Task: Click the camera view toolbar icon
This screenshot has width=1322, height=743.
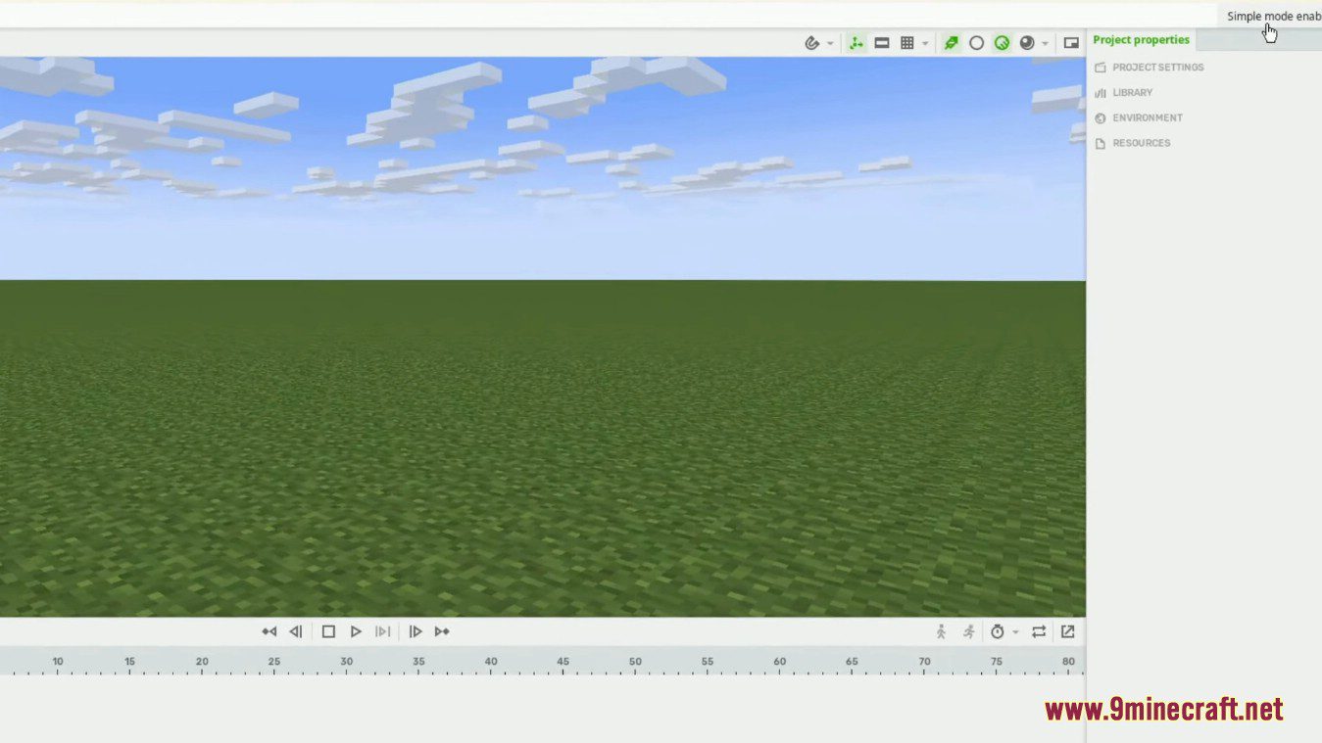Action: tap(882, 42)
